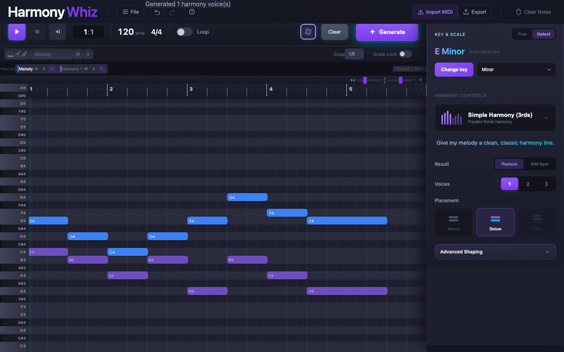
Task: Select the trumpet instrument icon
Action: coord(24,54)
